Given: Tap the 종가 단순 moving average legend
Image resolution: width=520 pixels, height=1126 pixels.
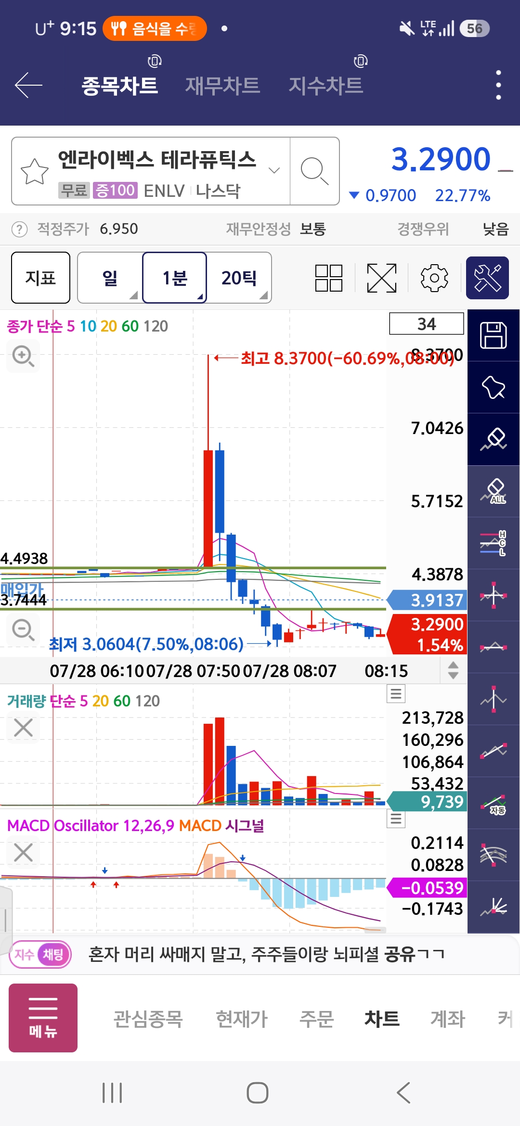Looking at the screenshot, I should coord(87,326).
